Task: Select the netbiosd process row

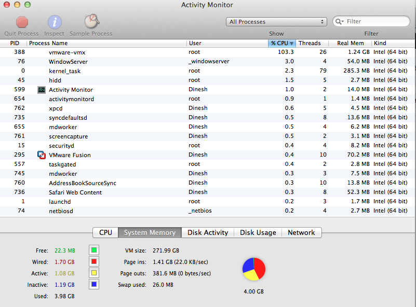Action: tap(207, 211)
